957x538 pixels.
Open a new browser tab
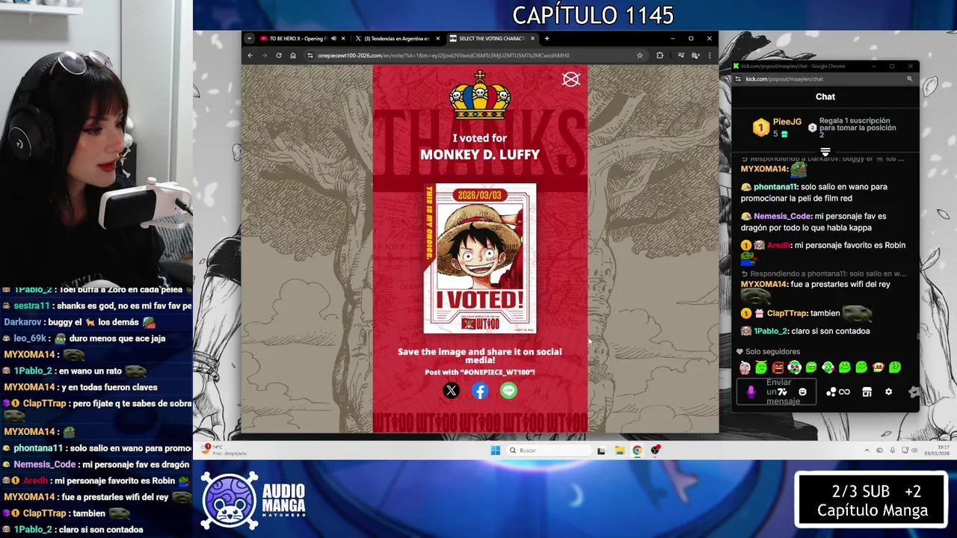pos(547,38)
